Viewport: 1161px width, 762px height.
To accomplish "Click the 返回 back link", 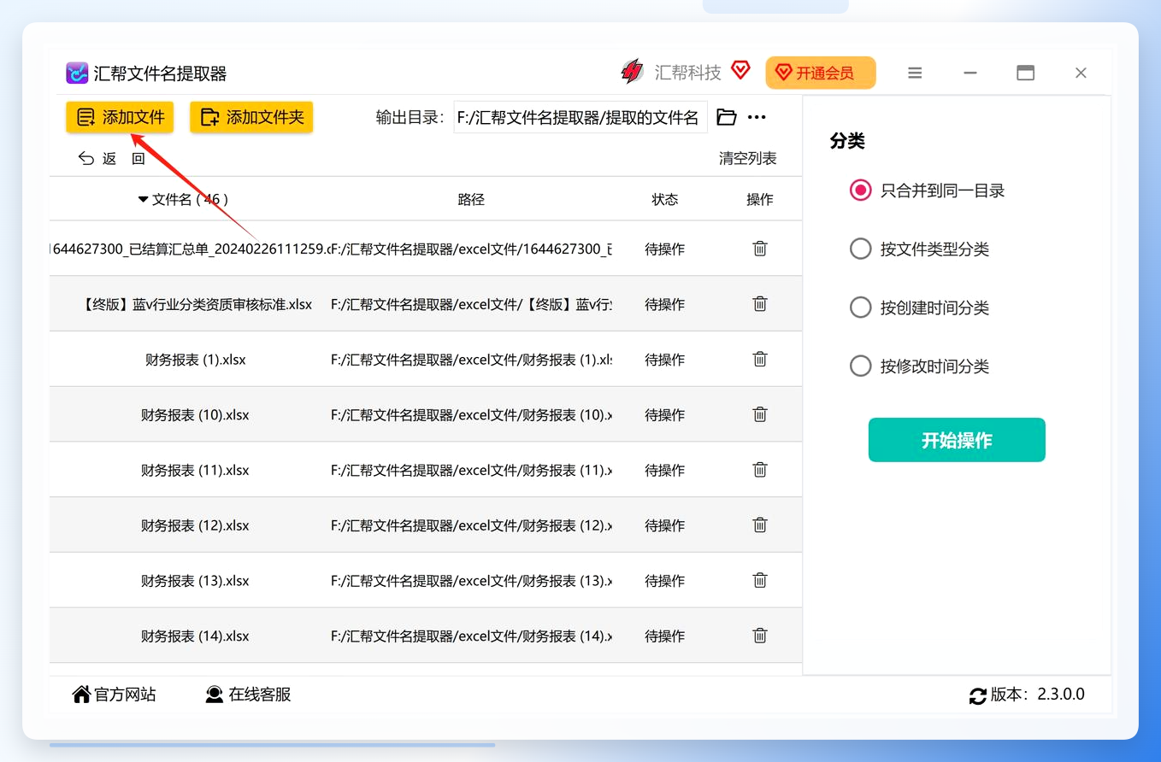I will pos(112,158).
